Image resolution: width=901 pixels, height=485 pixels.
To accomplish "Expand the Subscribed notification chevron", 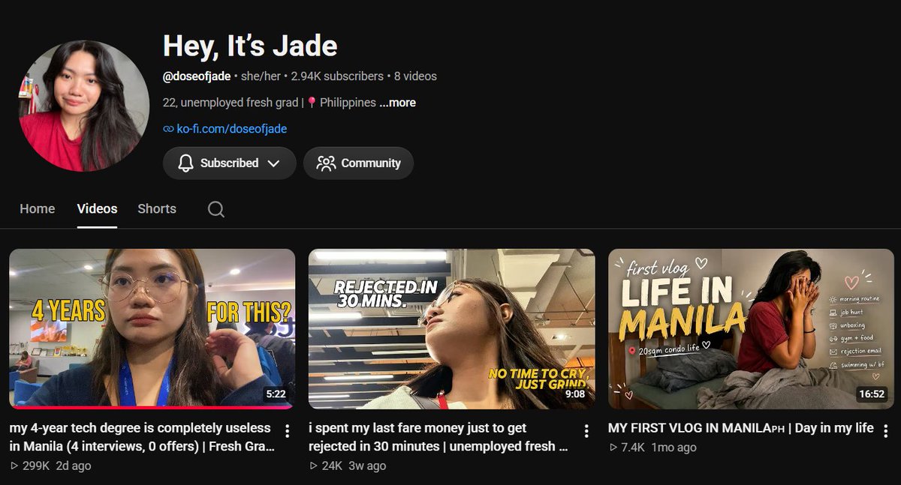I will point(273,163).
